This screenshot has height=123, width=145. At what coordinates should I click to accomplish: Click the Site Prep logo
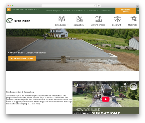click(x=18, y=21)
